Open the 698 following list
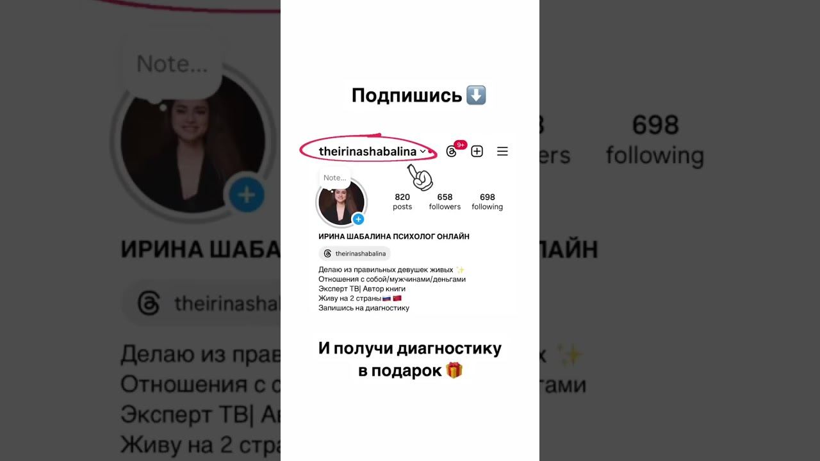820x461 pixels. coord(487,202)
